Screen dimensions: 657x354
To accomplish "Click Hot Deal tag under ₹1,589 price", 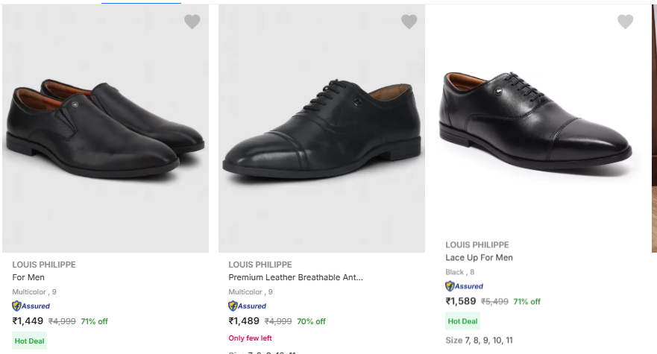I will [463, 321].
